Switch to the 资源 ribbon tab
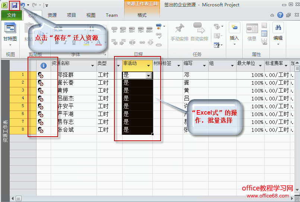Image resolution: width=300 pixels, height=202 pixels. pyautogui.click(x=52, y=15)
